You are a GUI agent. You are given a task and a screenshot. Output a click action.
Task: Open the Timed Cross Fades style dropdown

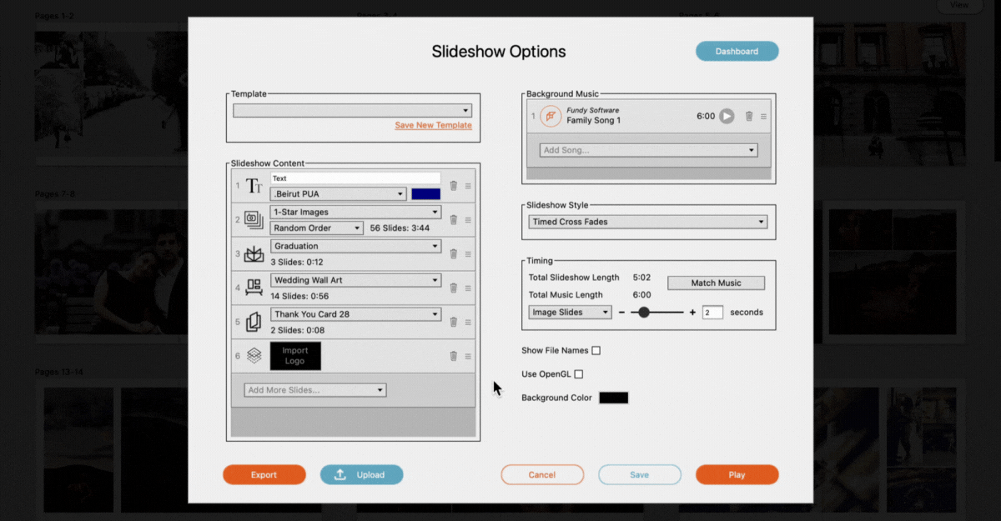(648, 222)
